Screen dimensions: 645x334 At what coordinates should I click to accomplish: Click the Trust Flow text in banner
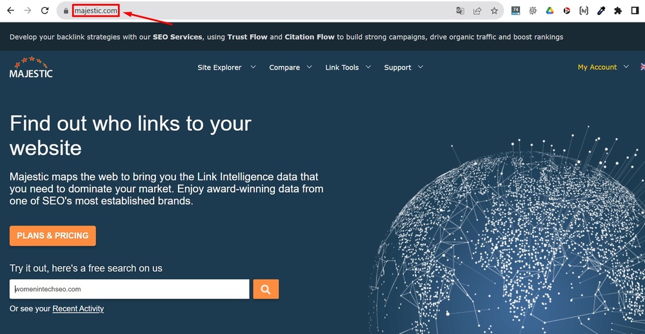point(247,37)
